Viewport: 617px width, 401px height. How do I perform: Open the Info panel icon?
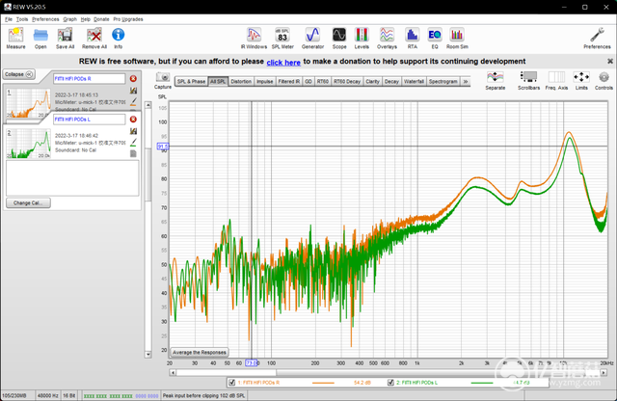click(118, 39)
